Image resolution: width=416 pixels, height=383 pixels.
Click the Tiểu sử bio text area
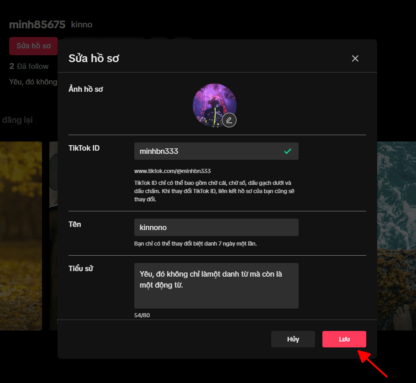tap(216, 286)
